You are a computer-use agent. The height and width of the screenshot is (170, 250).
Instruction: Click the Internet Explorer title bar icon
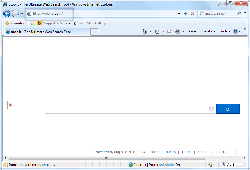click(x=5, y=4)
